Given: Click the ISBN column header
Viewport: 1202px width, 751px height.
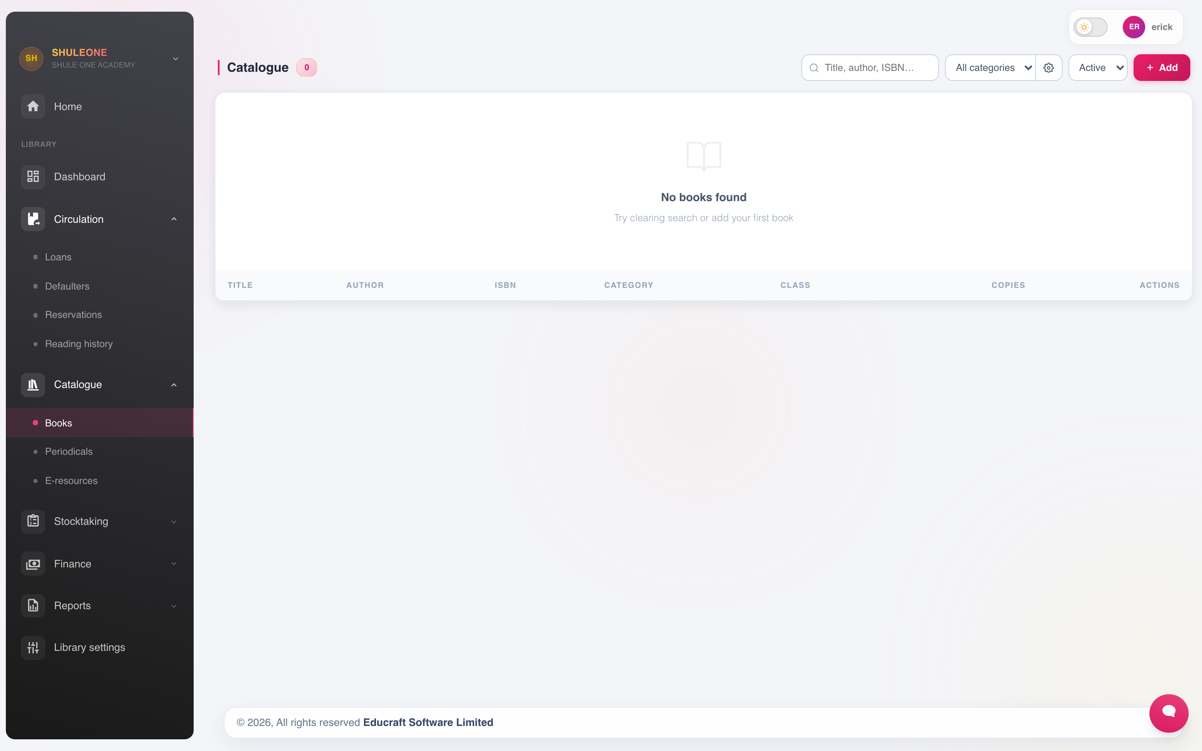Looking at the screenshot, I should [x=505, y=285].
